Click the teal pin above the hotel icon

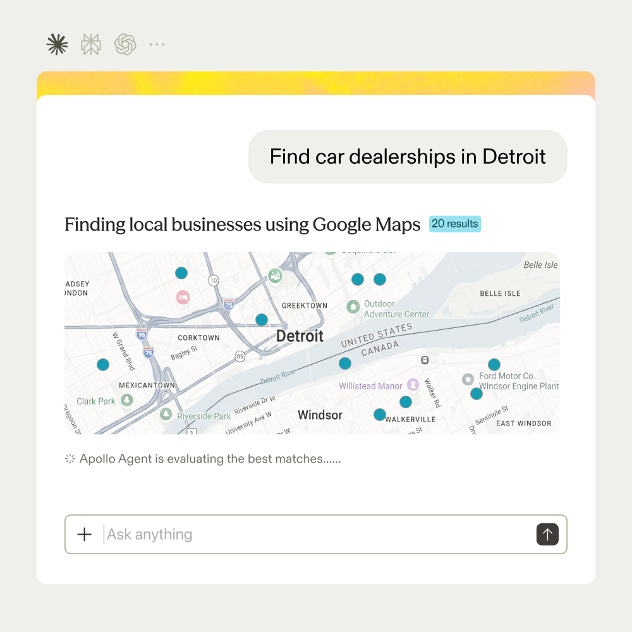tap(181, 273)
